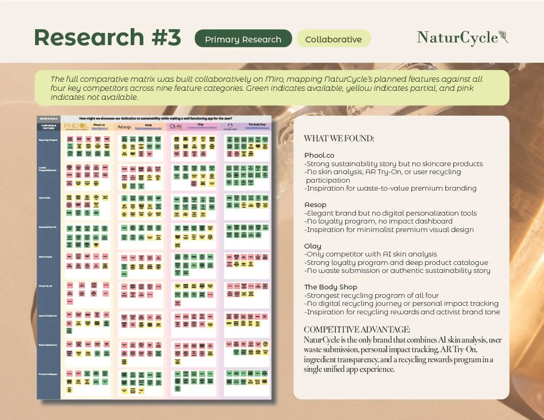Click the NaturCycle wordmark logo
This screenshot has width=544, height=420.
tap(457, 38)
